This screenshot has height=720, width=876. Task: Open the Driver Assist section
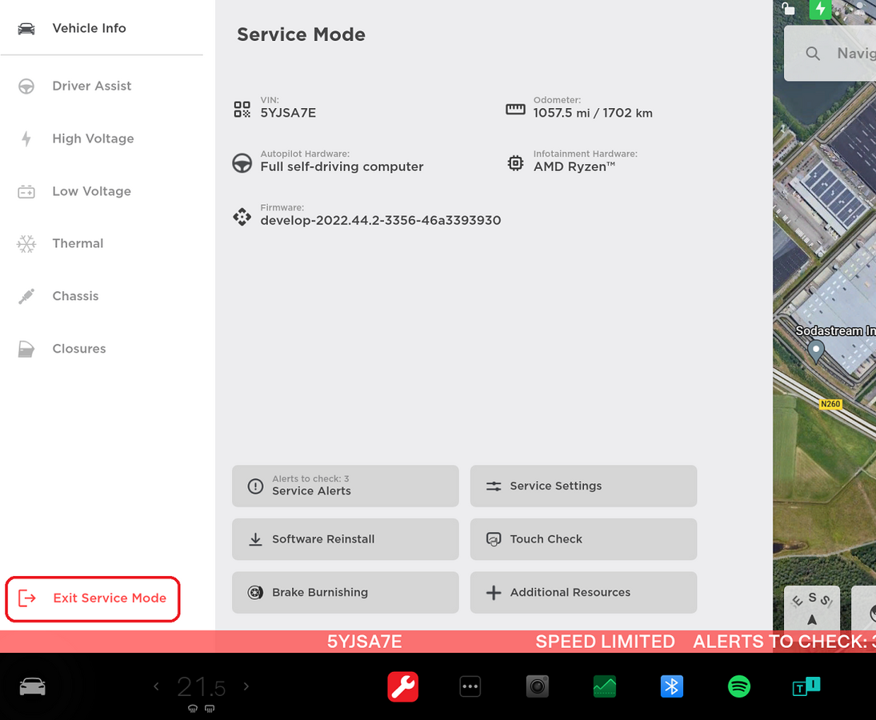coord(91,86)
